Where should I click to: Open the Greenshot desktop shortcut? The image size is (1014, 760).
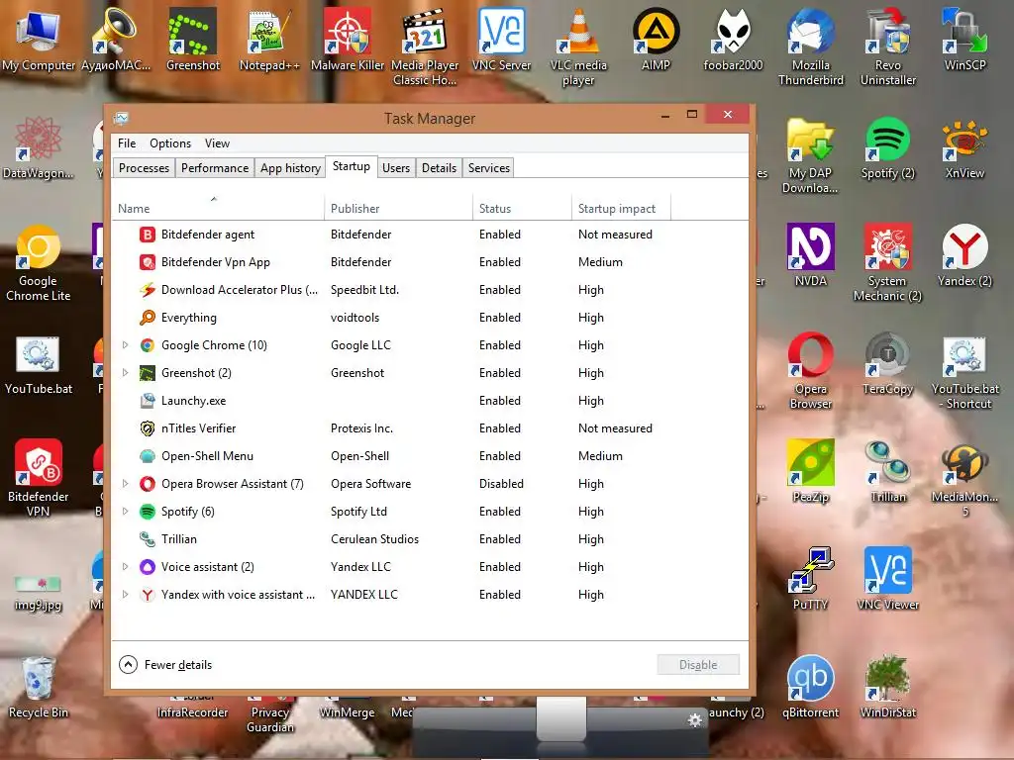point(193,40)
